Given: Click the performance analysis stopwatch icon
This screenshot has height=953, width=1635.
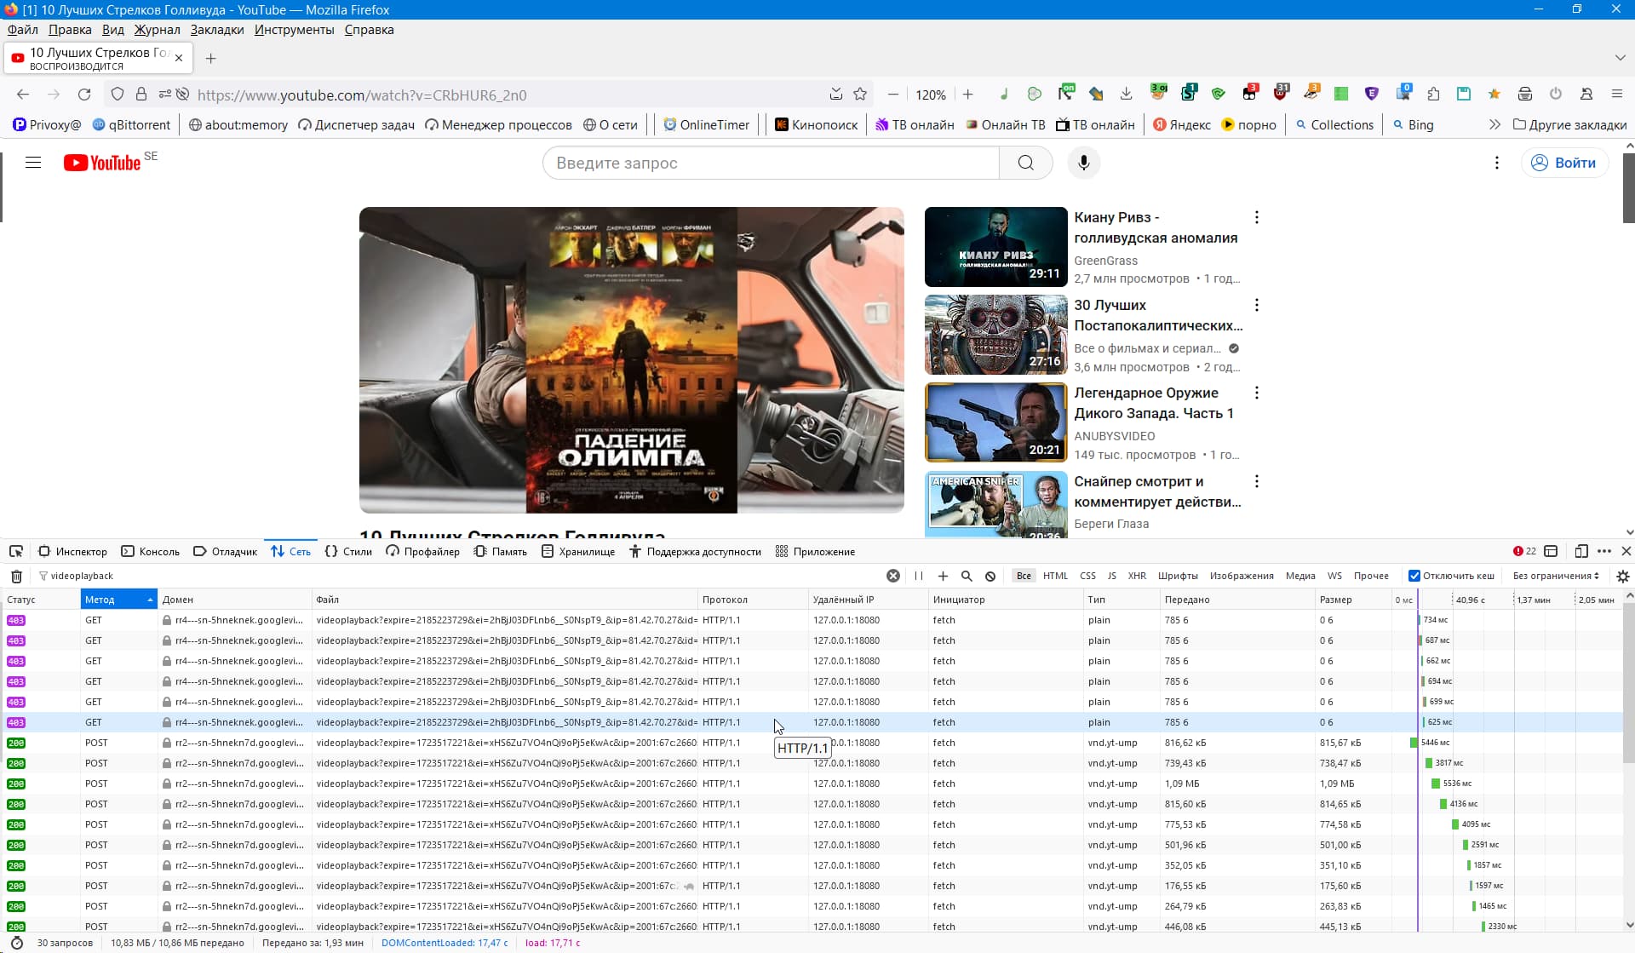Looking at the screenshot, I should pyautogui.click(x=16, y=943).
